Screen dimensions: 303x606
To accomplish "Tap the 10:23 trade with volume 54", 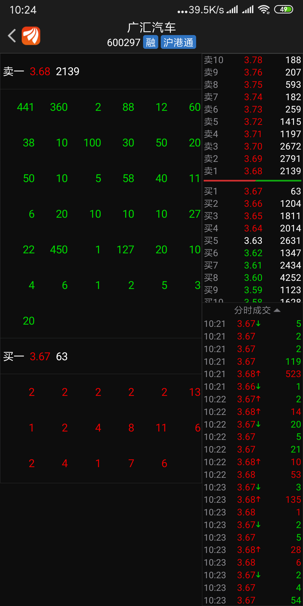I will point(252,600).
